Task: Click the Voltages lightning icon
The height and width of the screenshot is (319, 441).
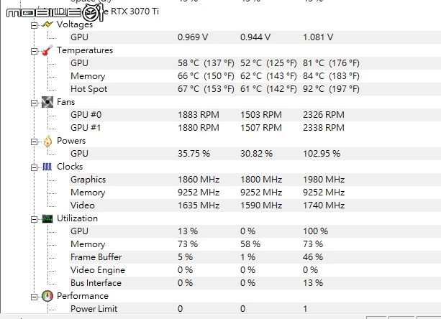Action: pyautogui.click(x=47, y=24)
